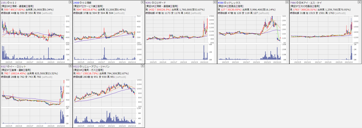Close the 4586 メドレックス chart panel

pos(287,2)
